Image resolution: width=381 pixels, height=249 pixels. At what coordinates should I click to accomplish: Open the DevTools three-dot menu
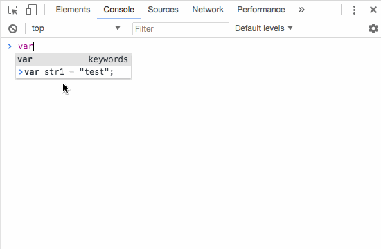354,10
